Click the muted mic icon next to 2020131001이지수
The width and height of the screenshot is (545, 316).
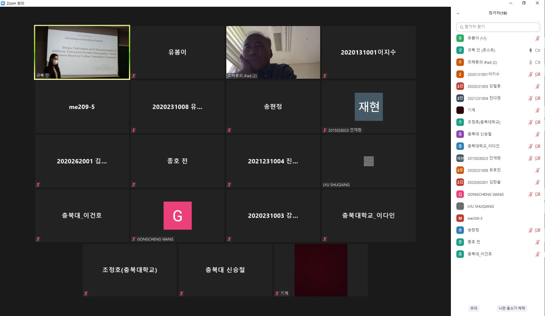click(530, 74)
